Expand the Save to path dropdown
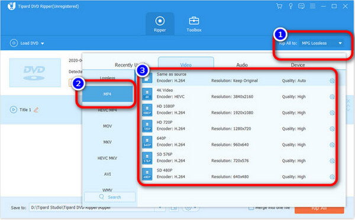The image size is (355, 220). pyautogui.click(x=160, y=208)
